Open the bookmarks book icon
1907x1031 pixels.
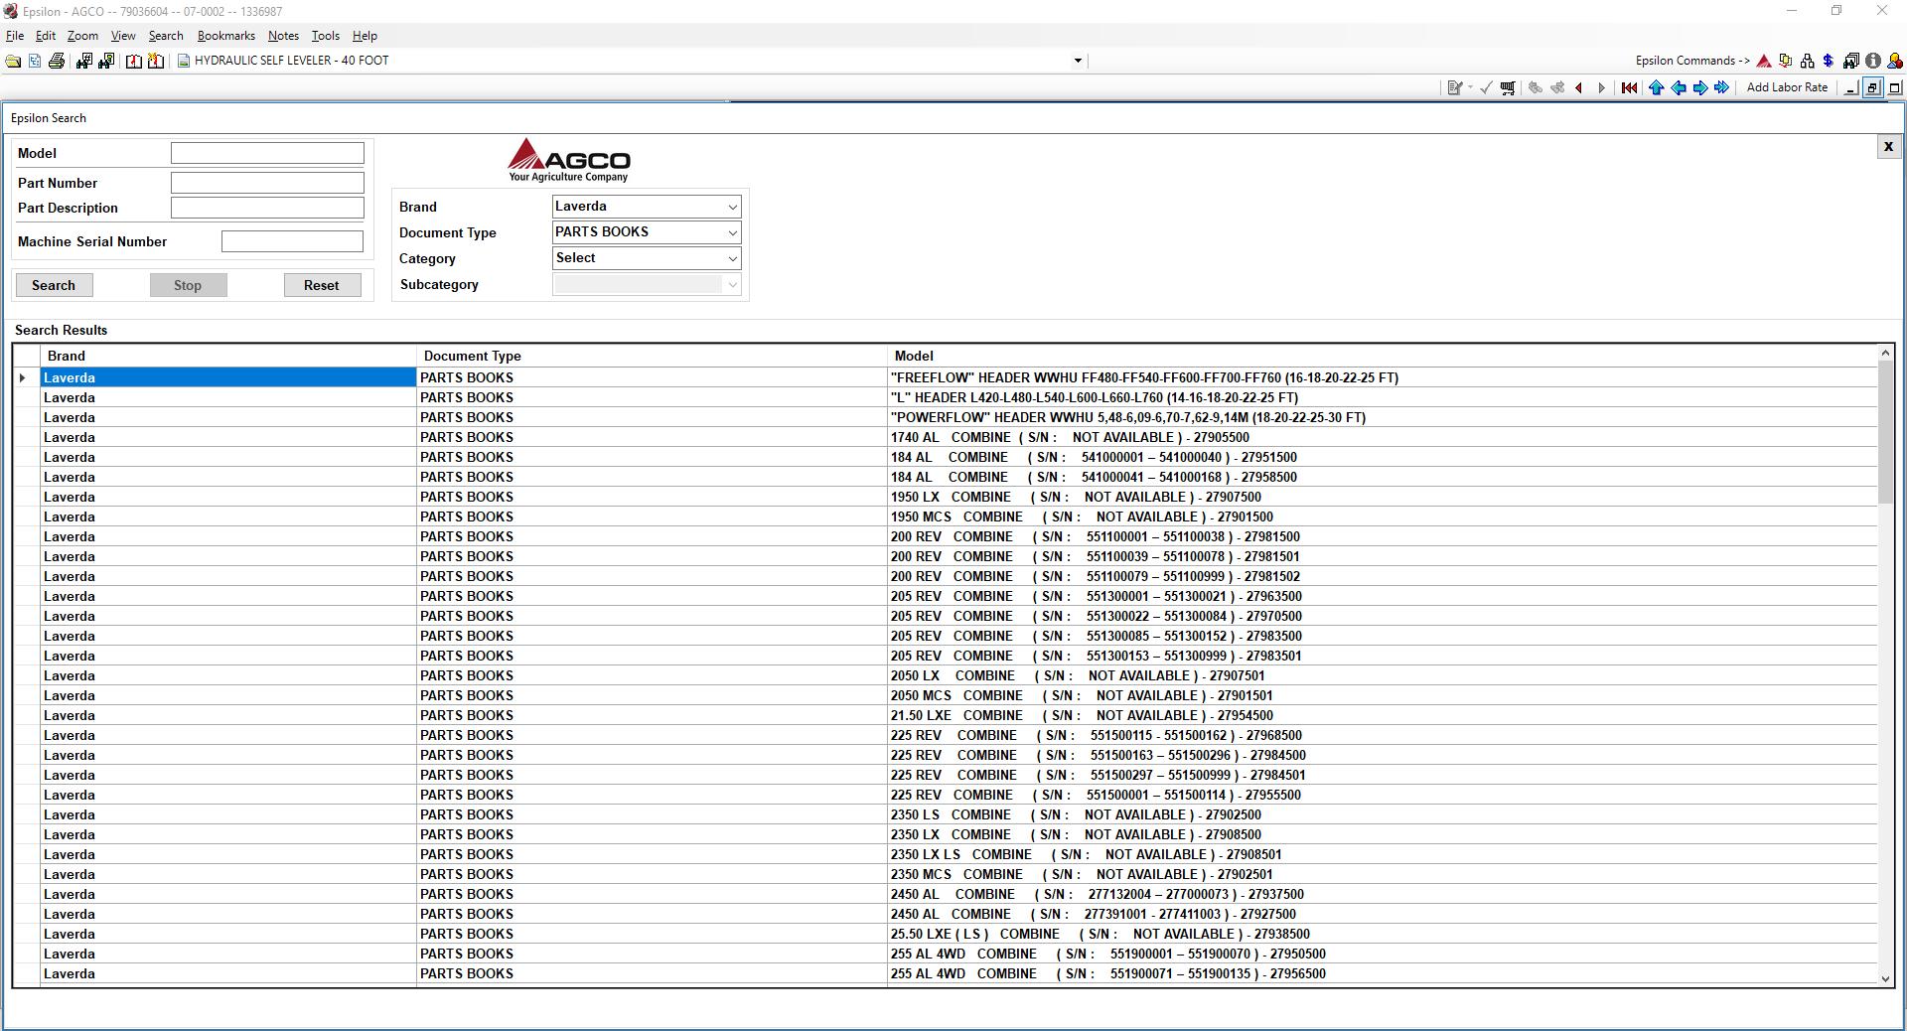pos(134,61)
